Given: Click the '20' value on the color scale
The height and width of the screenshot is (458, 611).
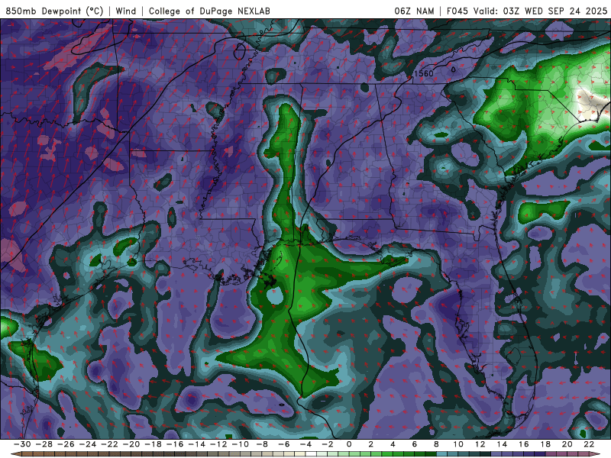Looking at the screenshot, I should pyautogui.click(x=567, y=444).
